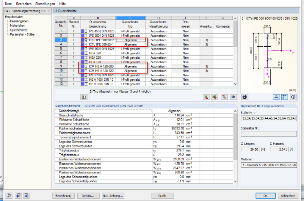The width and height of the screenshot is (304, 201).
Task: Click the I-profile icon in the HEA 320 row
Action: [x=86, y=53]
